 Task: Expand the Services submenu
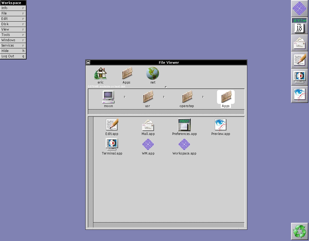click(13, 46)
